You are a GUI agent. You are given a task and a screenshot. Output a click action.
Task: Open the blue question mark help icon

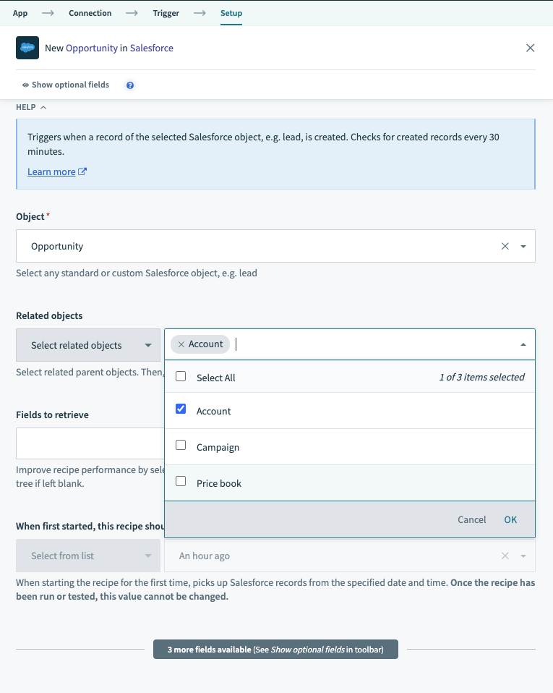(129, 85)
